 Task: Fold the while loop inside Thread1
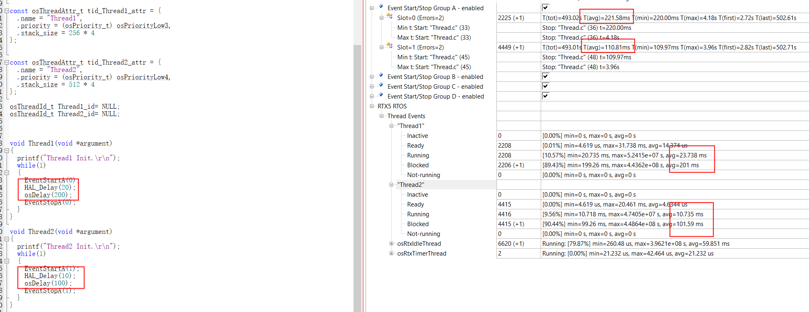[x=7, y=173]
